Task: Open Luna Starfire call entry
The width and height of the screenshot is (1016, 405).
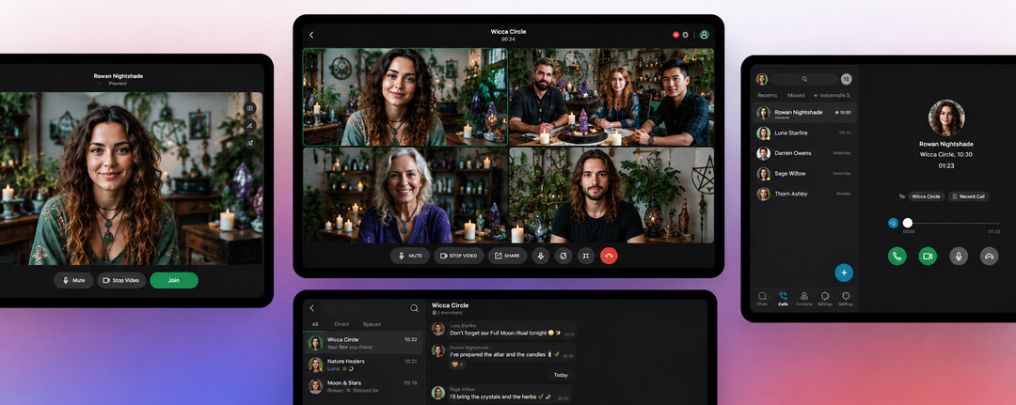Action: (x=803, y=132)
